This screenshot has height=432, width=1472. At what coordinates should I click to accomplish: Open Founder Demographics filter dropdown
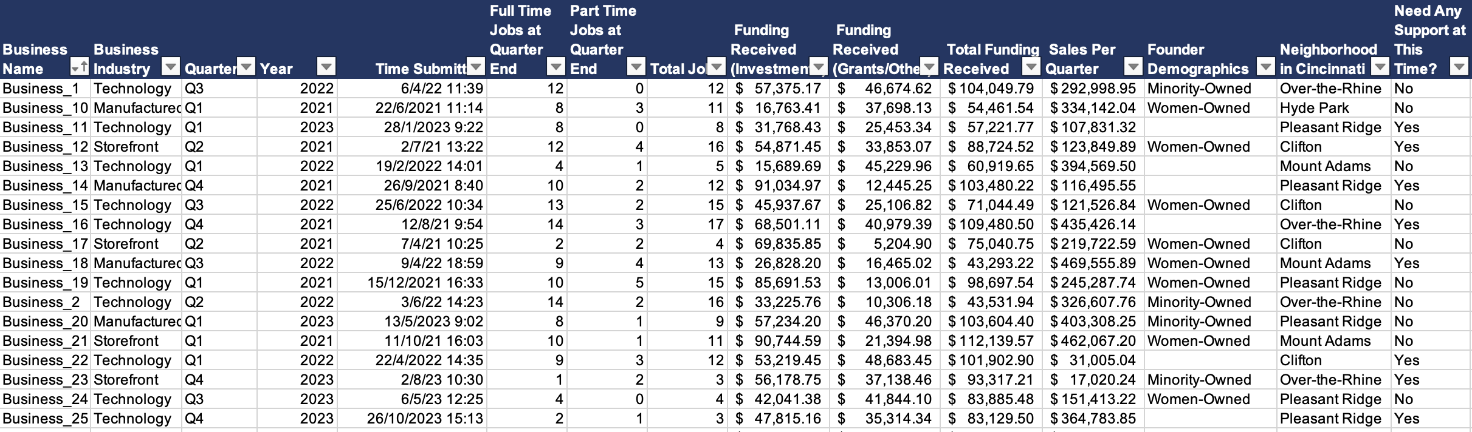click(x=1266, y=67)
